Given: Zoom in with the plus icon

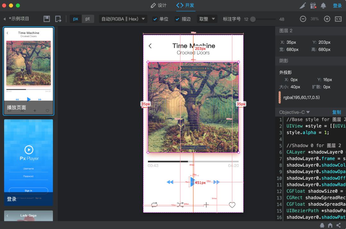Looking at the screenshot, I should [x=327, y=19].
